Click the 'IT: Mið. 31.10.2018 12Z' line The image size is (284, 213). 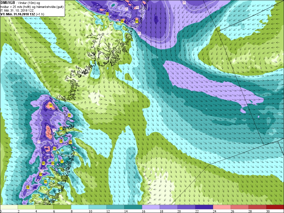pos(17,10)
